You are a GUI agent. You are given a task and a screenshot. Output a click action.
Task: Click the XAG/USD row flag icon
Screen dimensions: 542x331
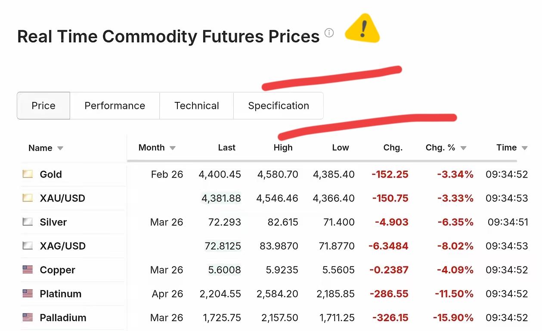28,246
